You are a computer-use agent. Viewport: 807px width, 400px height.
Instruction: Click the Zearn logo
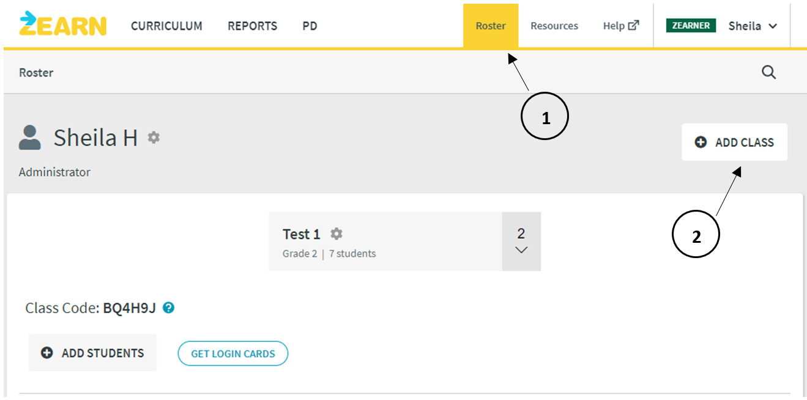point(62,24)
